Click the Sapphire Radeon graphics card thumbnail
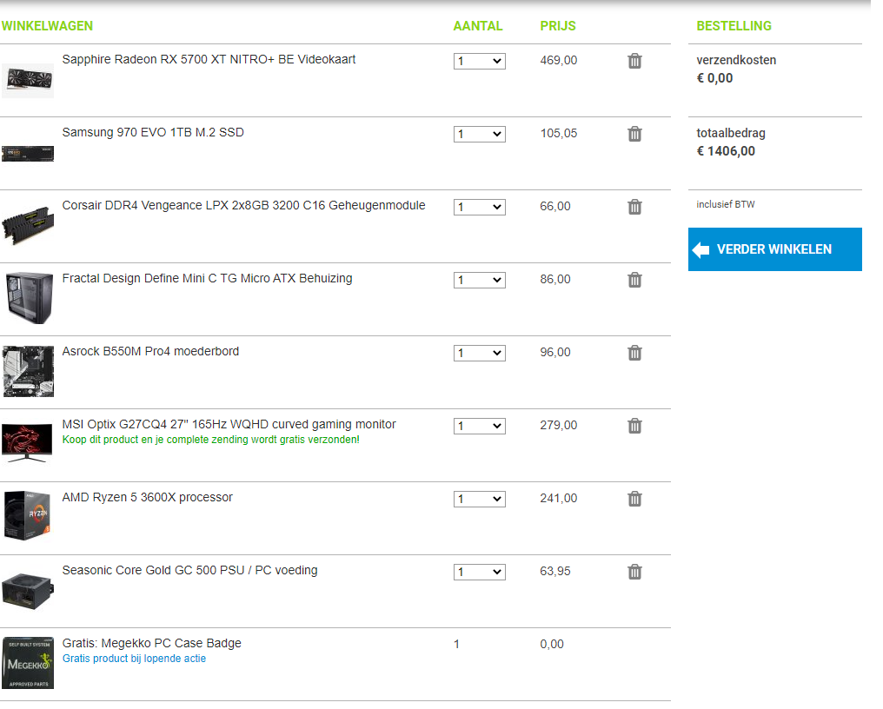Viewport: 883px width, 709px height. 28,81
